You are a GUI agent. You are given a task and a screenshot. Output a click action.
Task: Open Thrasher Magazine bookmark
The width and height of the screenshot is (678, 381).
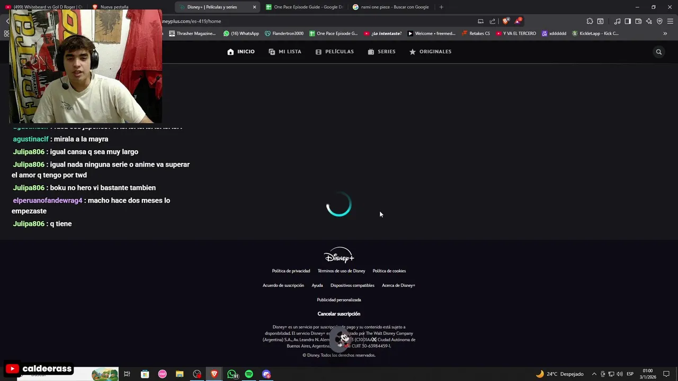[x=192, y=33]
